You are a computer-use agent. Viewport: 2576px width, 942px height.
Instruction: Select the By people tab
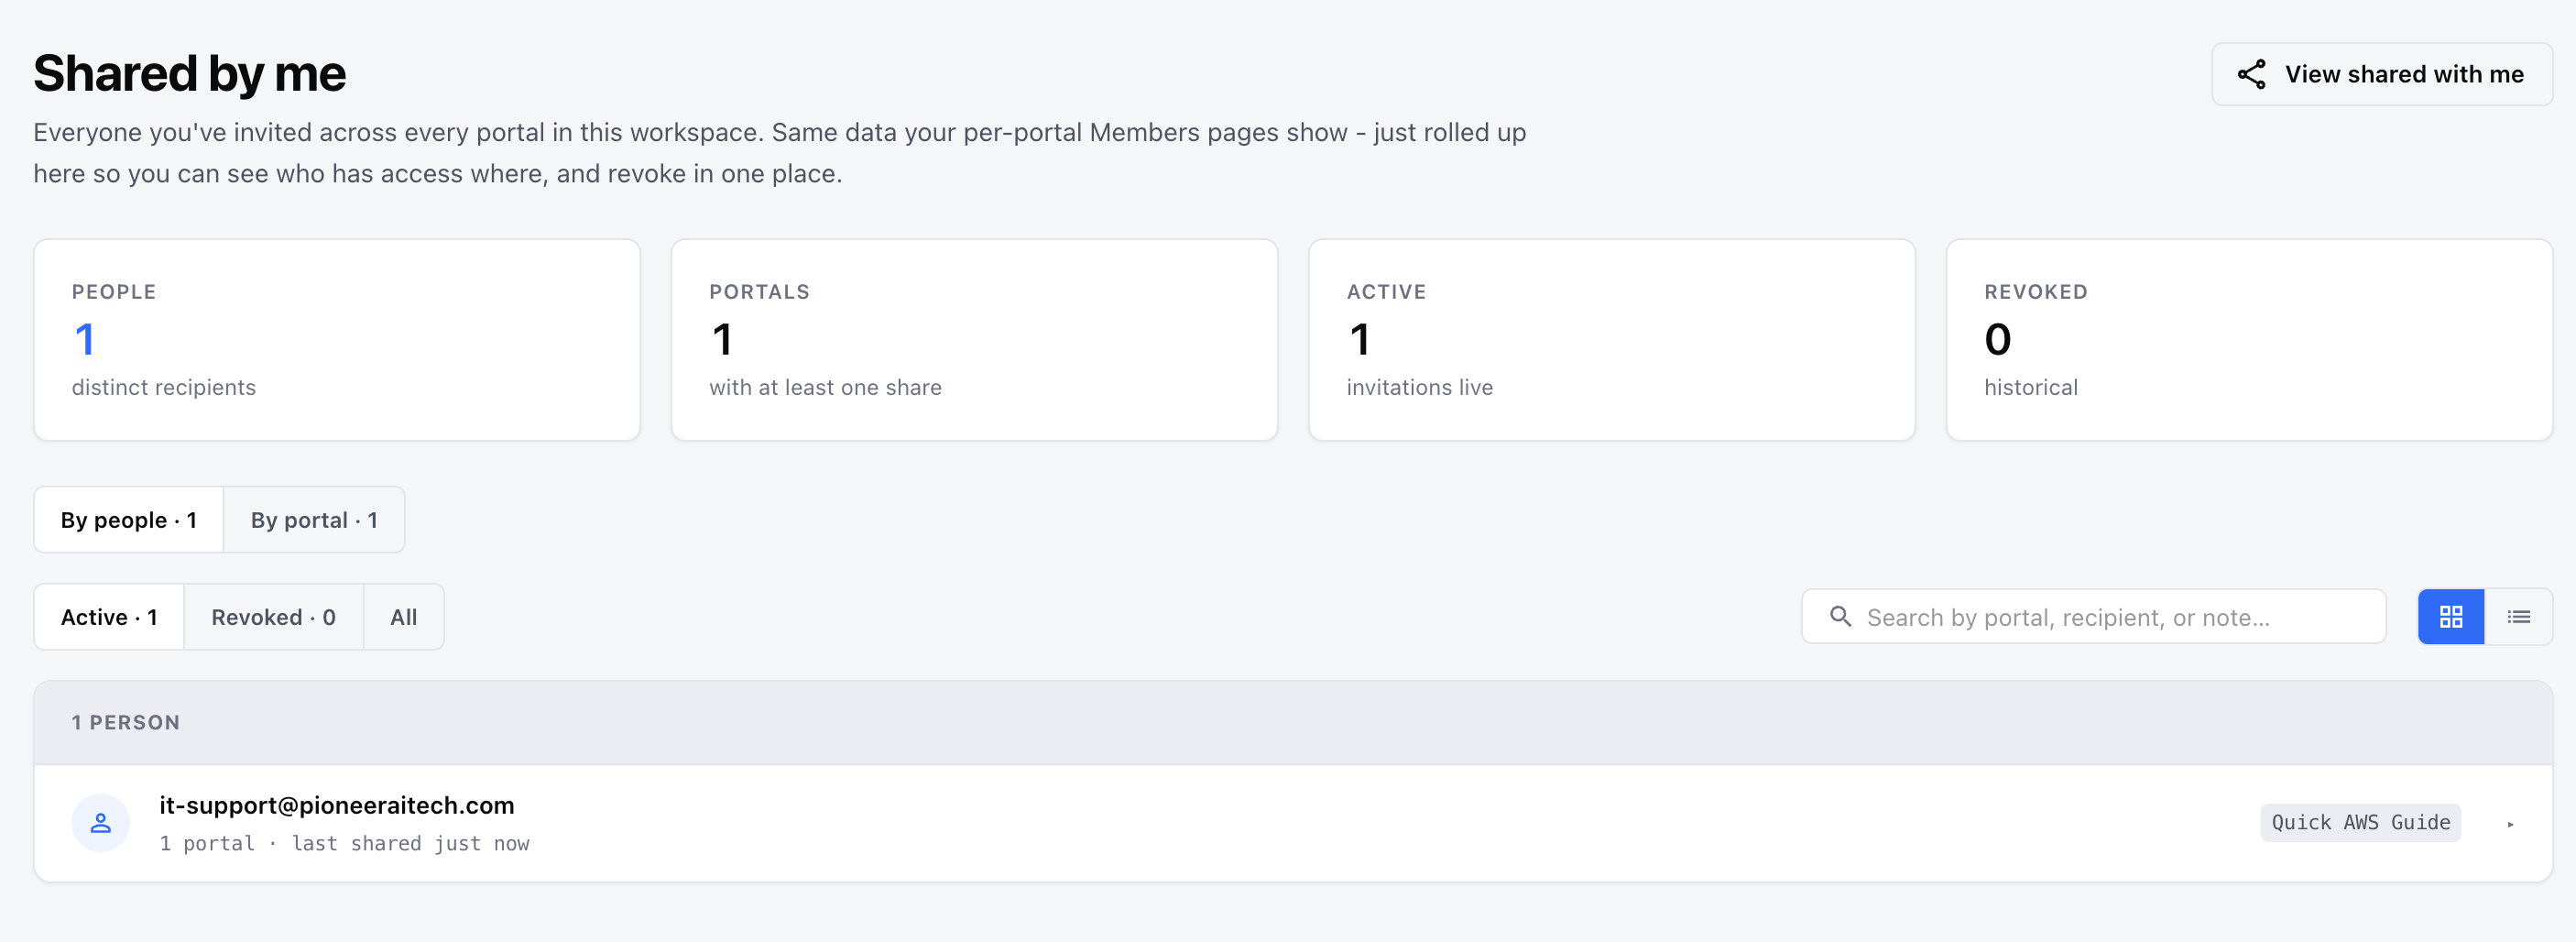click(x=129, y=520)
